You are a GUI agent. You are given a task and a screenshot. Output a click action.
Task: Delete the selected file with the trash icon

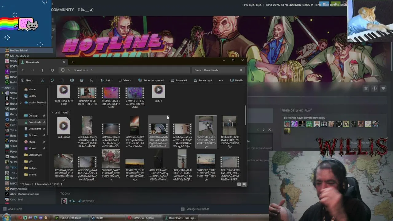point(91,80)
